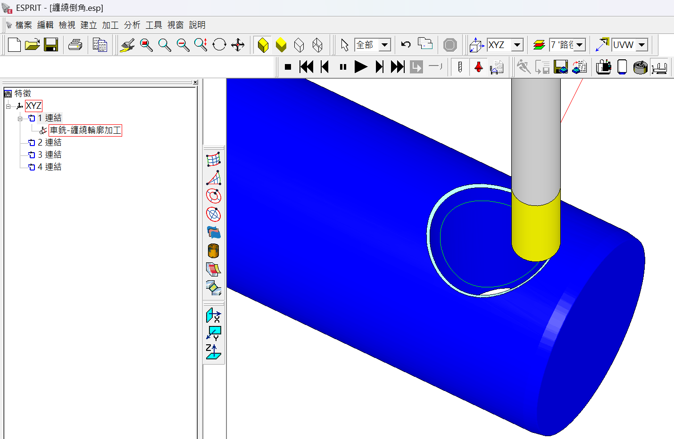Click the Pan view arrows icon
The width and height of the screenshot is (674, 439).
(x=238, y=45)
